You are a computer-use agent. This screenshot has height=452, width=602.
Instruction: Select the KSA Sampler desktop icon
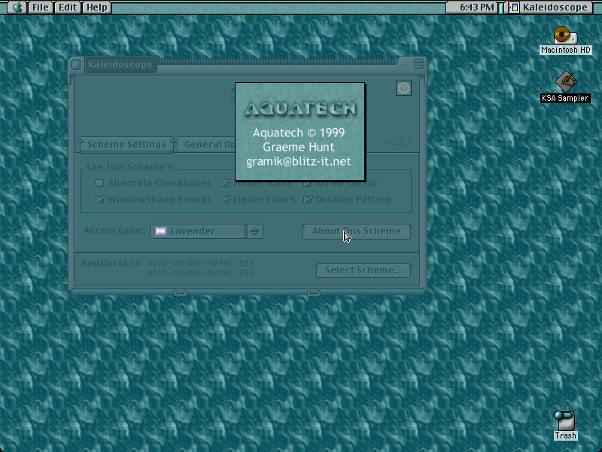tap(566, 87)
